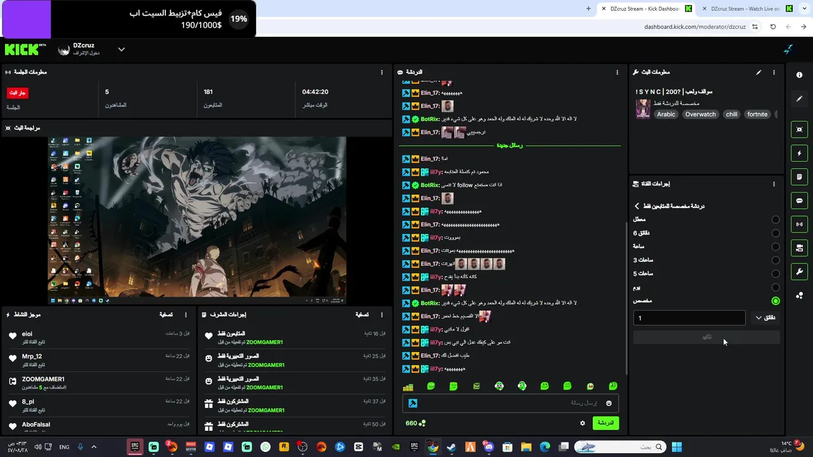Select the 6 دقائق radio option
813x457 pixels.
point(776,233)
